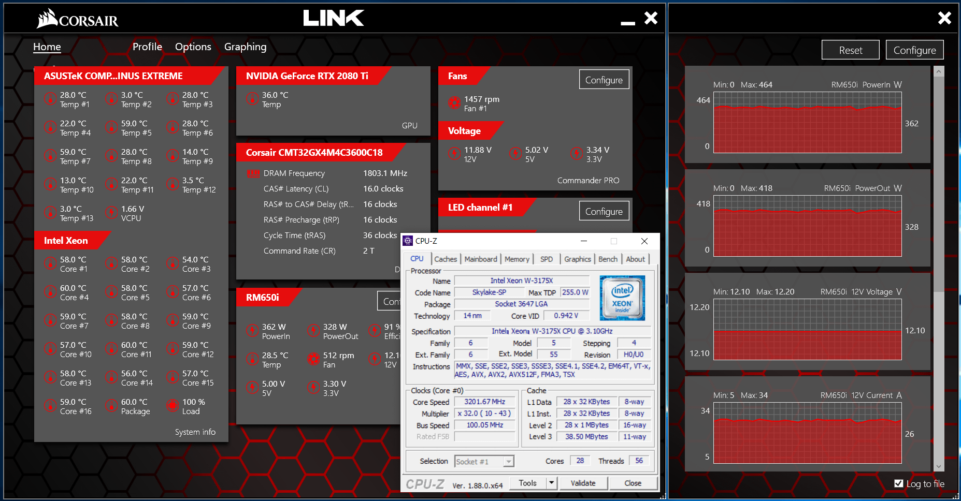The image size is (961, 501).
Task: Click the RM650i 12V Voltage graph
Action: [x=808, y=330]
